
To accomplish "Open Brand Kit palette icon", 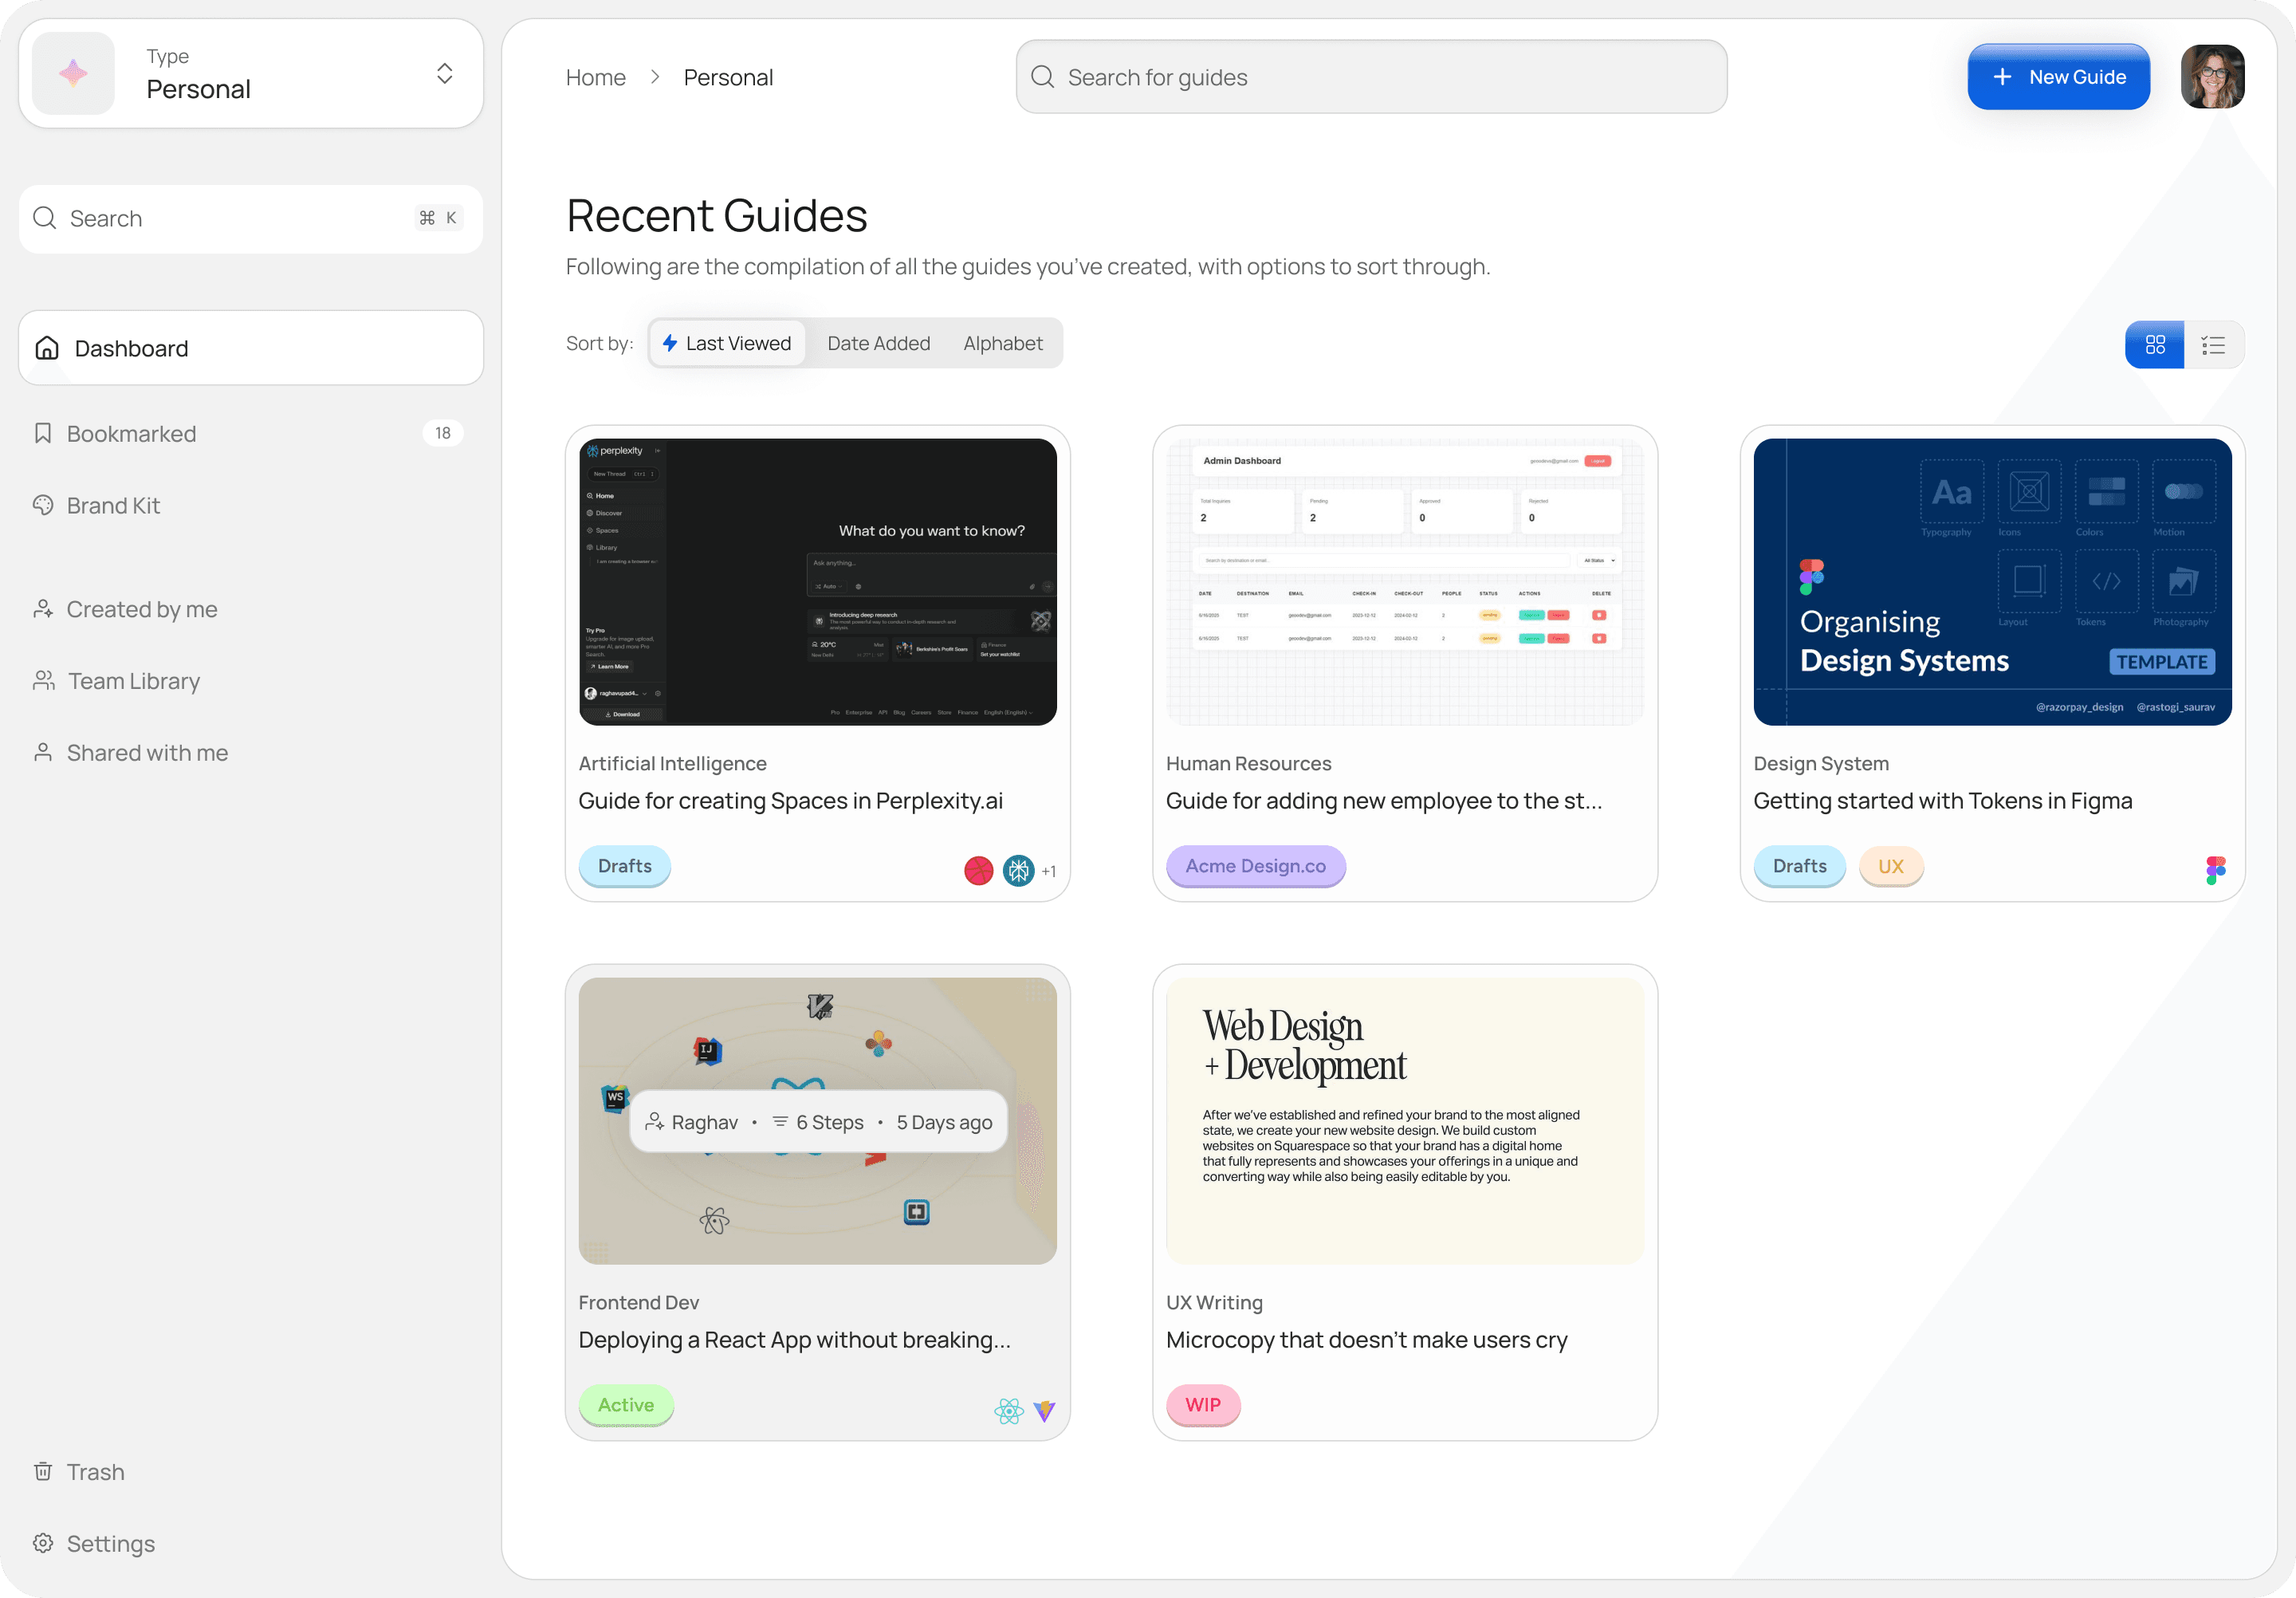I will (43, 505).
